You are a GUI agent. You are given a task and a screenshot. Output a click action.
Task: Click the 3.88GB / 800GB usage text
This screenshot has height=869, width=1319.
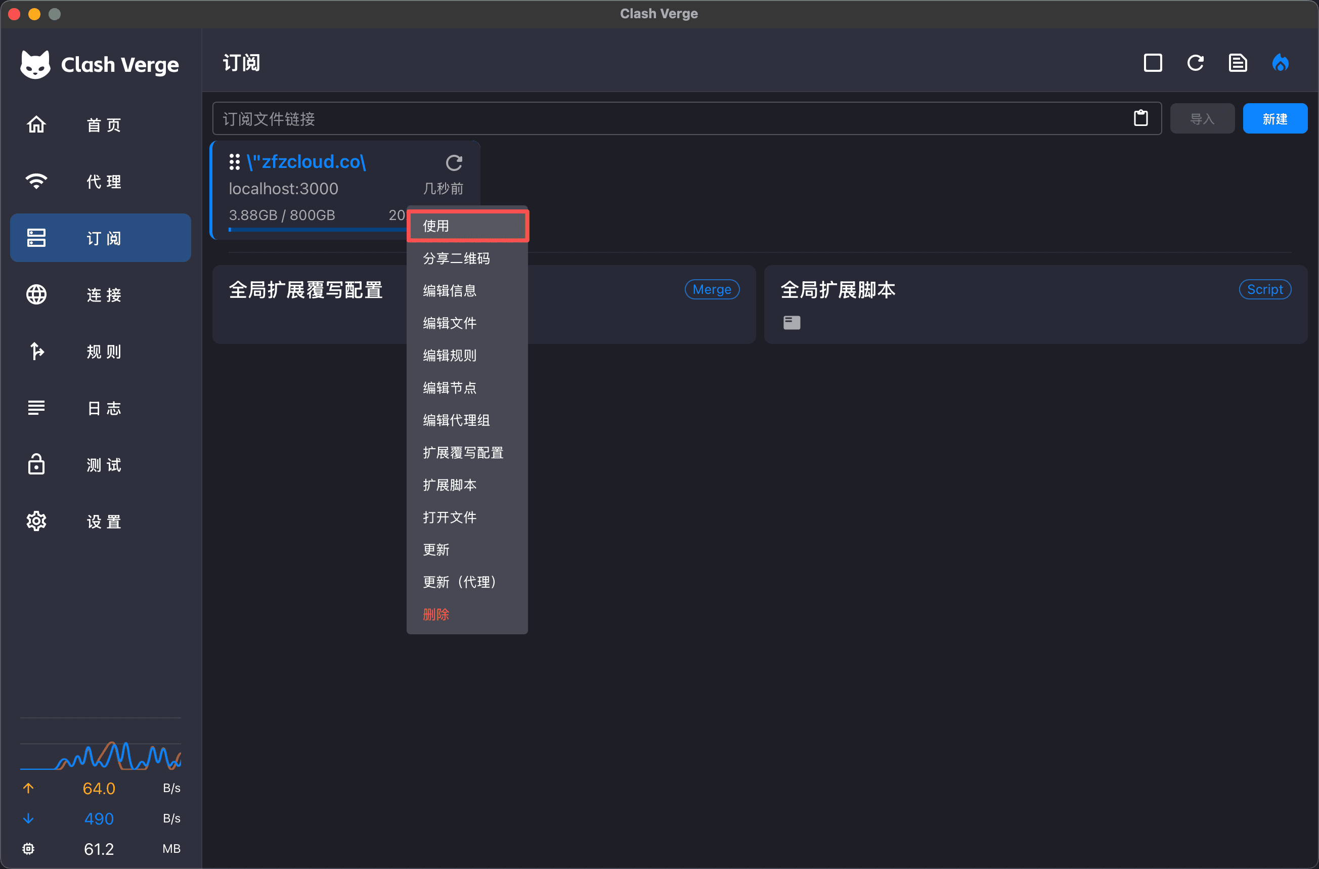pos(282,215)
